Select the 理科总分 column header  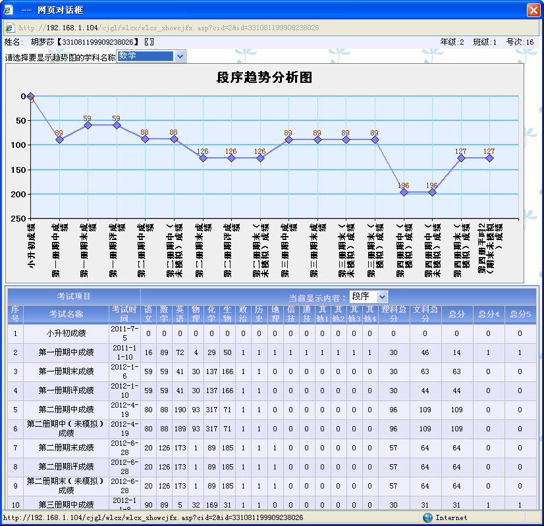click(x=393, y=314)
